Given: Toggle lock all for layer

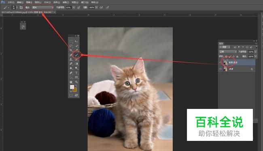Looking at the screenshot, I should (x=238, y=57).
